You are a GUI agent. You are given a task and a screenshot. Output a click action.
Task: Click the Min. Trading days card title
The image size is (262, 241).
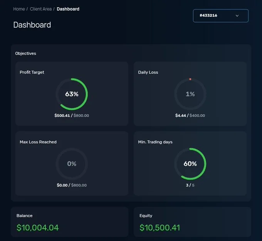(155, 142)
